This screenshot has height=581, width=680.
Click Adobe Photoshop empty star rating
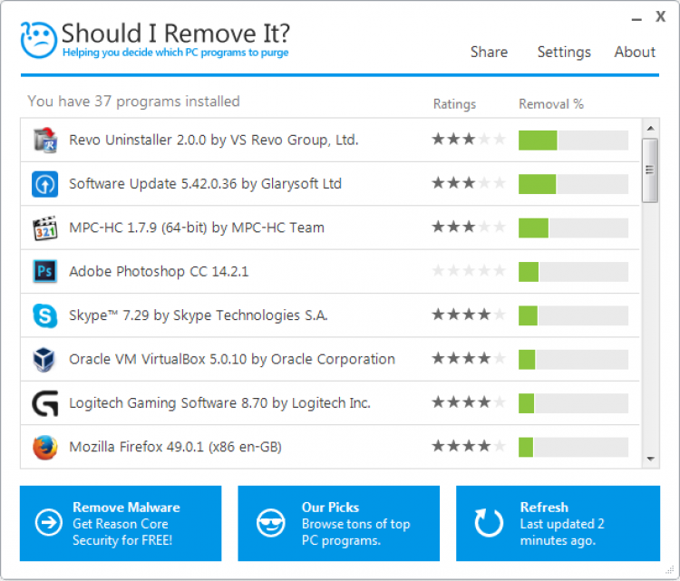coord(469,270)
